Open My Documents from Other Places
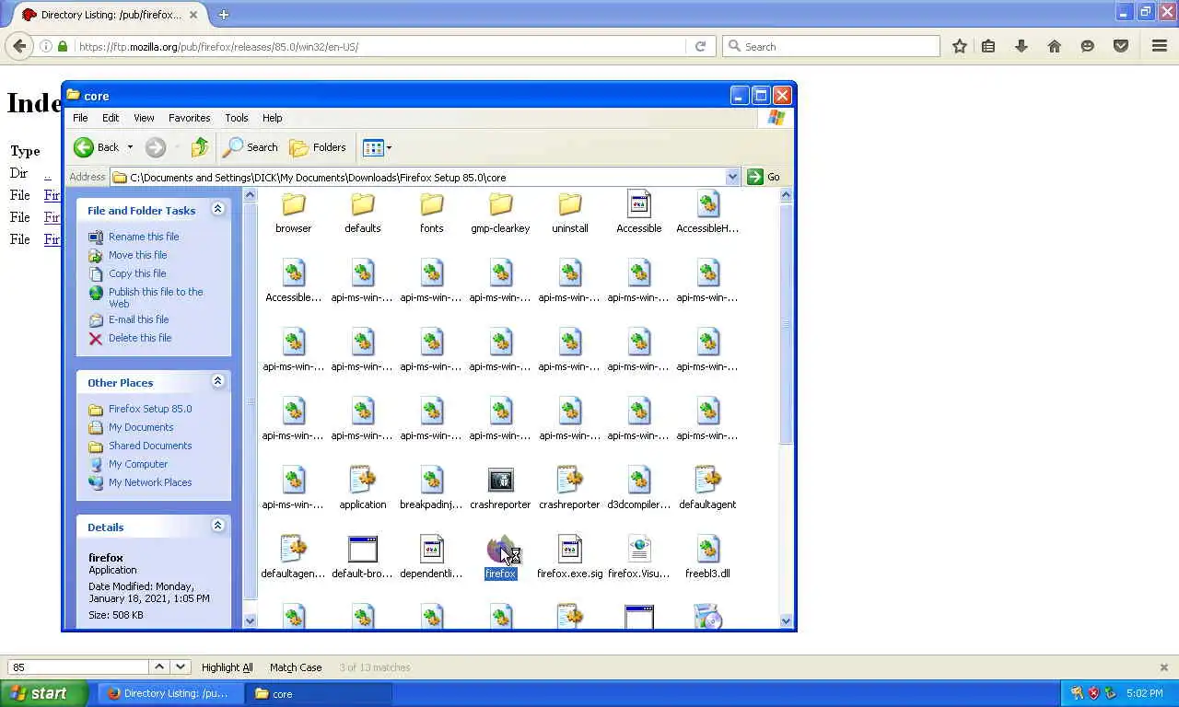 [x=141, y=427]
